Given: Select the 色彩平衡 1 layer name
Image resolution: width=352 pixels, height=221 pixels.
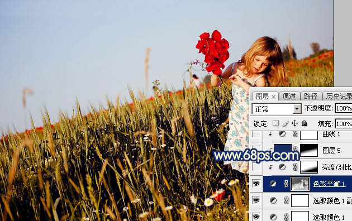Looking at the screenshot, I should click(329, 184).
